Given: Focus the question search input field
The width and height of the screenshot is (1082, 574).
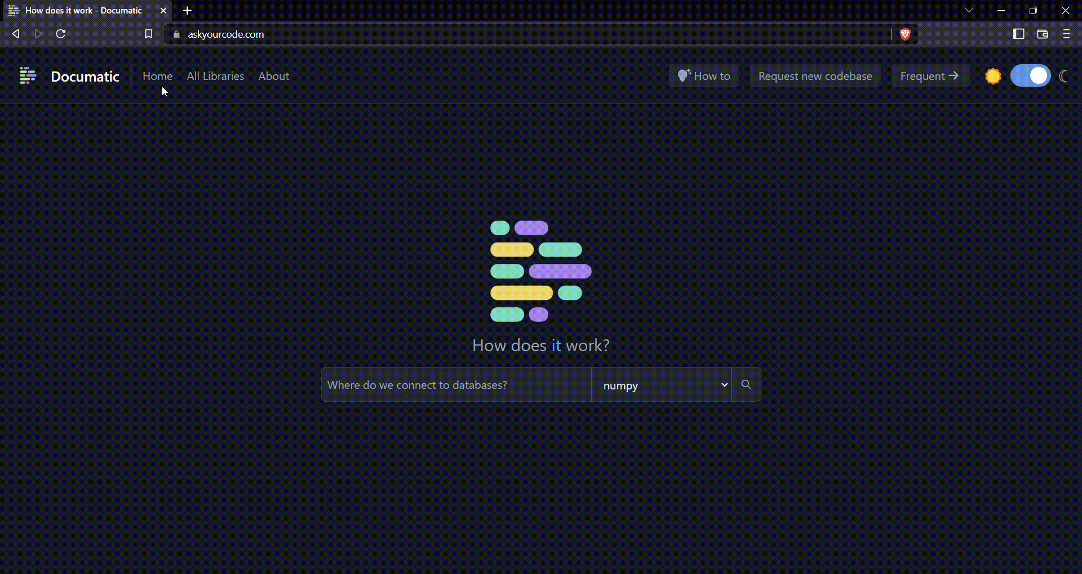Looking at the screenshot, I should pos(456,385).
